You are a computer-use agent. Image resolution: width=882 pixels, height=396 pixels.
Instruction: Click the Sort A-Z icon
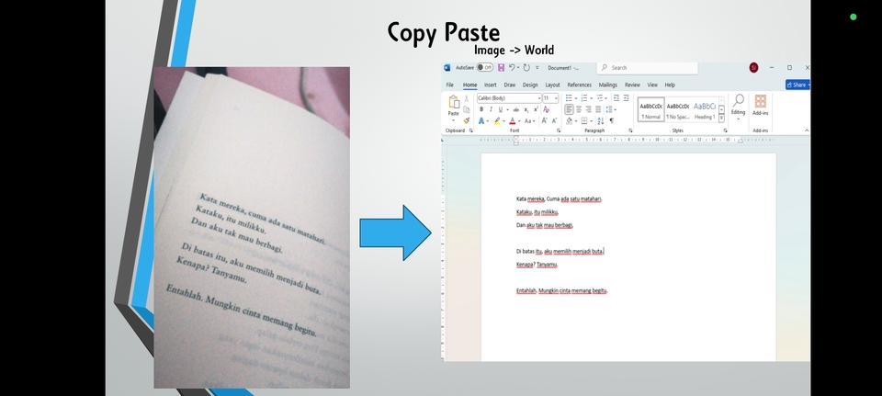(601, 120)
